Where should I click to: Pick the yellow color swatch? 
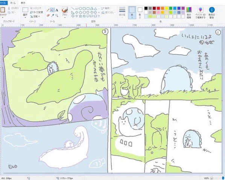pyautogui.click(x=167, y=8)
